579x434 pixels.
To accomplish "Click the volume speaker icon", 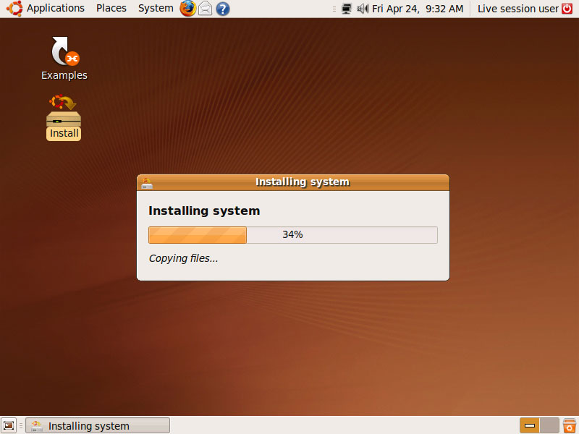I will point(363,9).
